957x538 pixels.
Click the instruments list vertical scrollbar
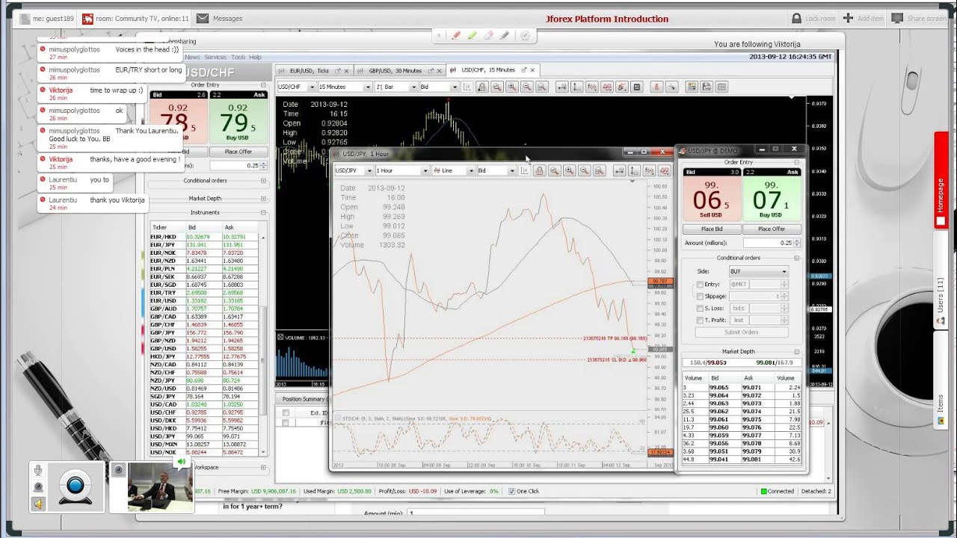263,344
